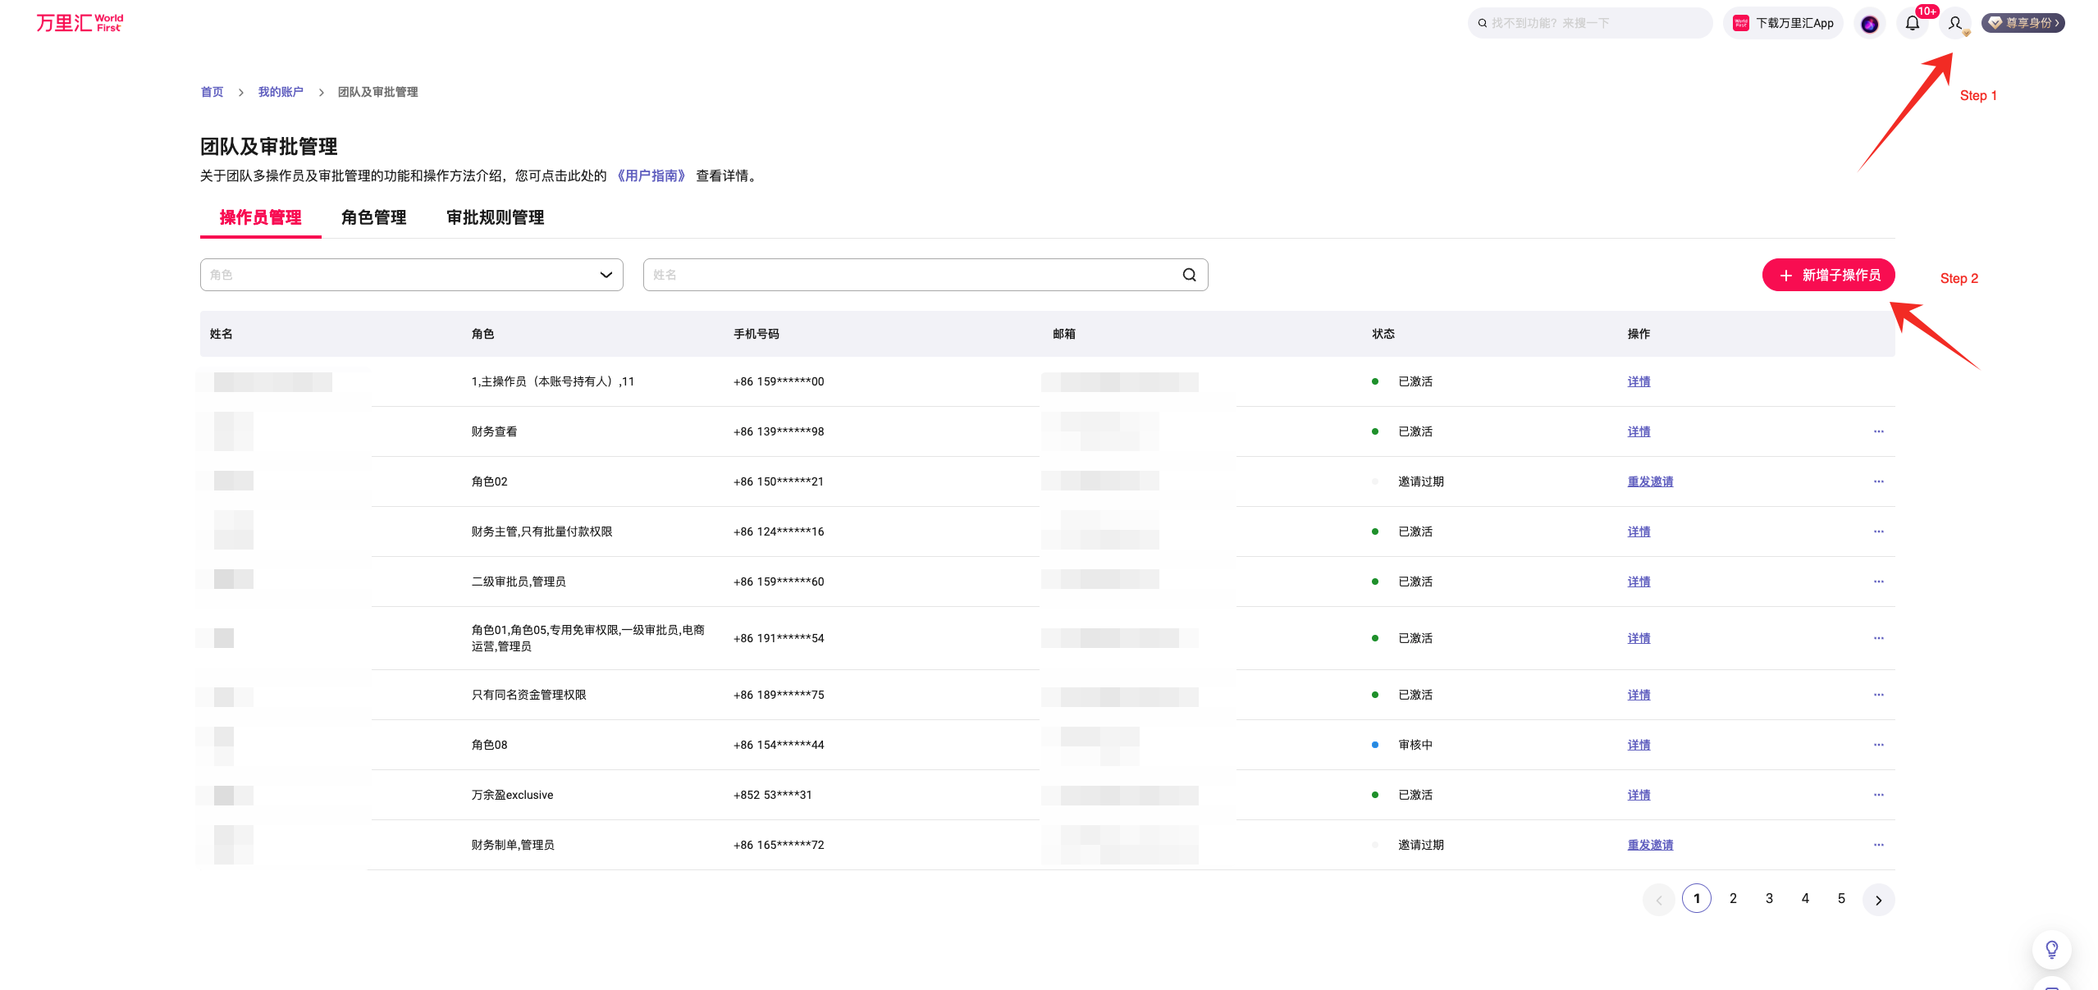The image size is (2098, 990).
Task: Open more options for 财务查看 row
Action: (x=1878, y=431)
